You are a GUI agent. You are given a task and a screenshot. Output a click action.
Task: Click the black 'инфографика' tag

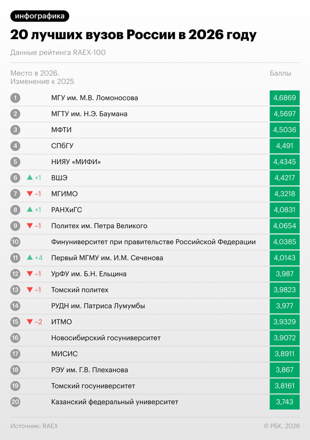tap(40, 16)
